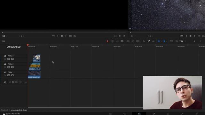Viewport: 205px width, 115px height.
Task: Toggle Auto Track Selector on Video 1
Action: (x=9, y=75)
